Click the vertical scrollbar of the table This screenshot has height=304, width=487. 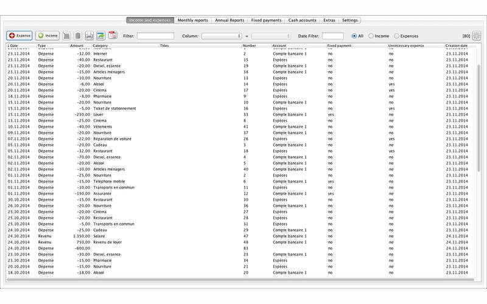(x=478, y=118)
